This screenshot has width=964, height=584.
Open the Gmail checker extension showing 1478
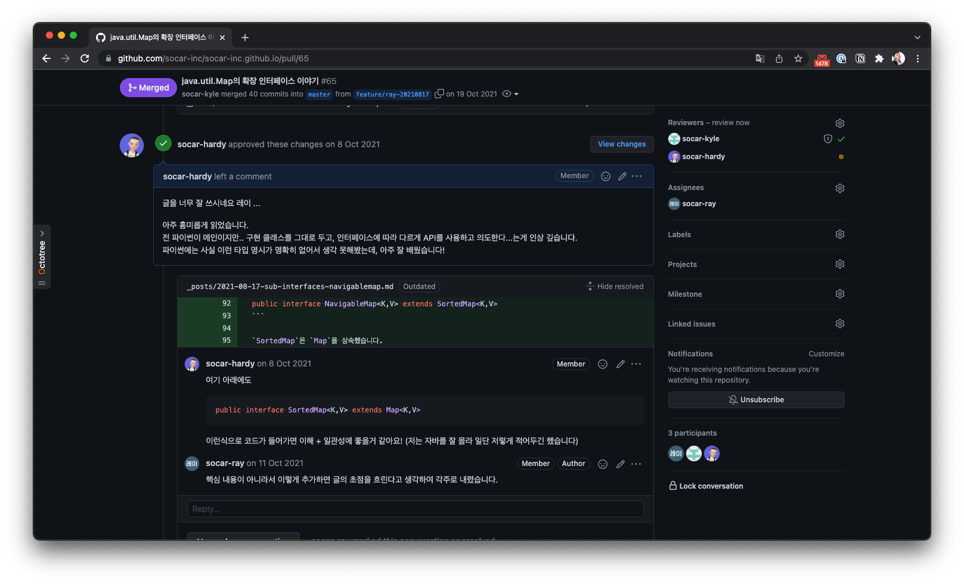click(822, 59)
